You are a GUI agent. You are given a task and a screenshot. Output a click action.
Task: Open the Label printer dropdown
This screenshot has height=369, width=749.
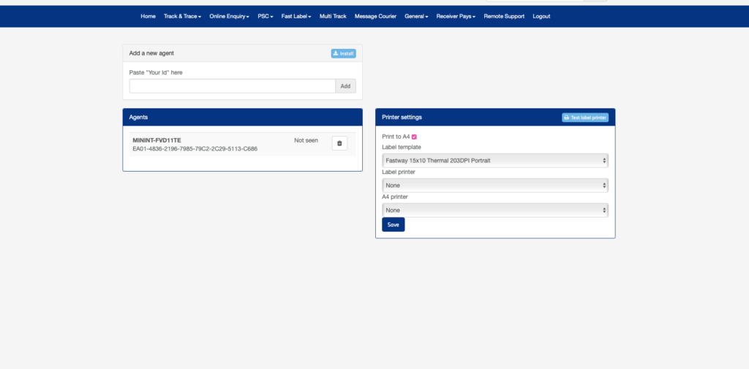(x=495, y=185)
